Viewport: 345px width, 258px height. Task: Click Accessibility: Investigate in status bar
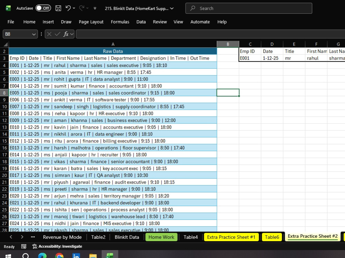coord(57,246)
